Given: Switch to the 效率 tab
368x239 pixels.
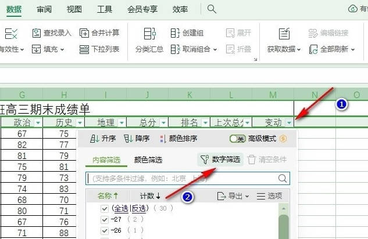Looking at the screenshot, I should point(180,9).
